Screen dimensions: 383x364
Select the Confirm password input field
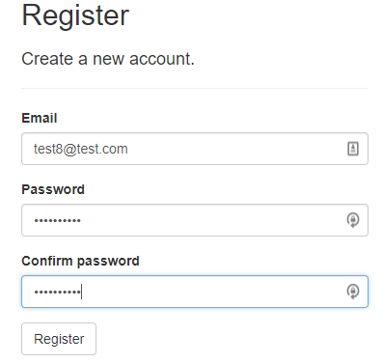[195, 292]
